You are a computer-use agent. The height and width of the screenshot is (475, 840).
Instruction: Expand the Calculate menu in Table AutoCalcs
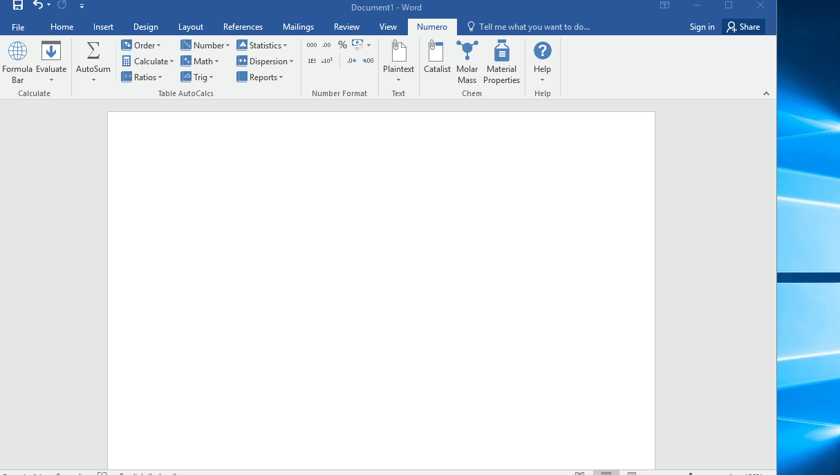[x=147, y=61]
